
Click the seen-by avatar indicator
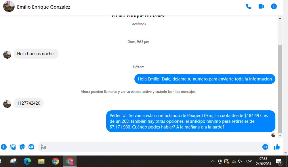tap(273, 135)
